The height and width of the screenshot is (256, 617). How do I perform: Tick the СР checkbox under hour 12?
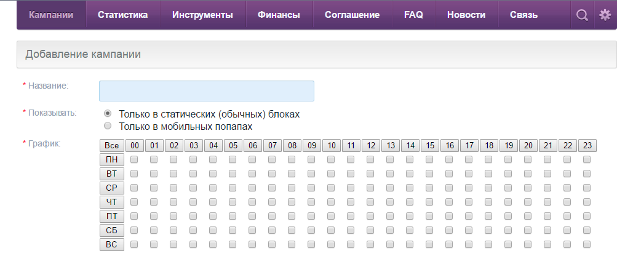point(370,188)
